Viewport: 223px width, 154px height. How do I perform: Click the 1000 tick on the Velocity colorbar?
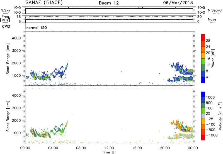(210, 97)
